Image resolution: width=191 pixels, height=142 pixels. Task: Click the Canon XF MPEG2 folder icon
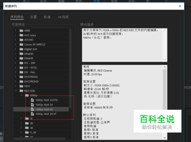tap(21, 44)
